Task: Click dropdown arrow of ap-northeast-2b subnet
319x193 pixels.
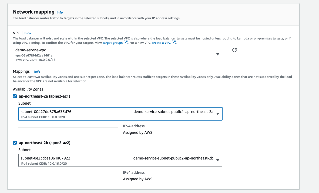Action: tap(218, 160)
